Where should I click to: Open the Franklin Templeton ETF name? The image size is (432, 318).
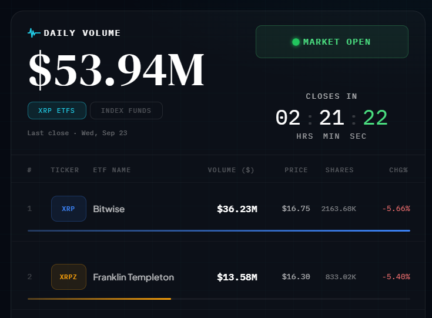[133, 277]
